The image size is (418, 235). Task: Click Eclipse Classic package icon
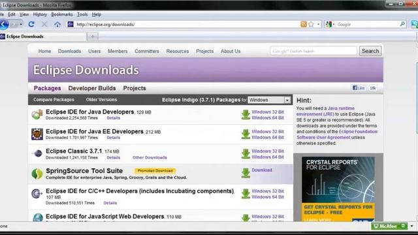pos(37,153)
